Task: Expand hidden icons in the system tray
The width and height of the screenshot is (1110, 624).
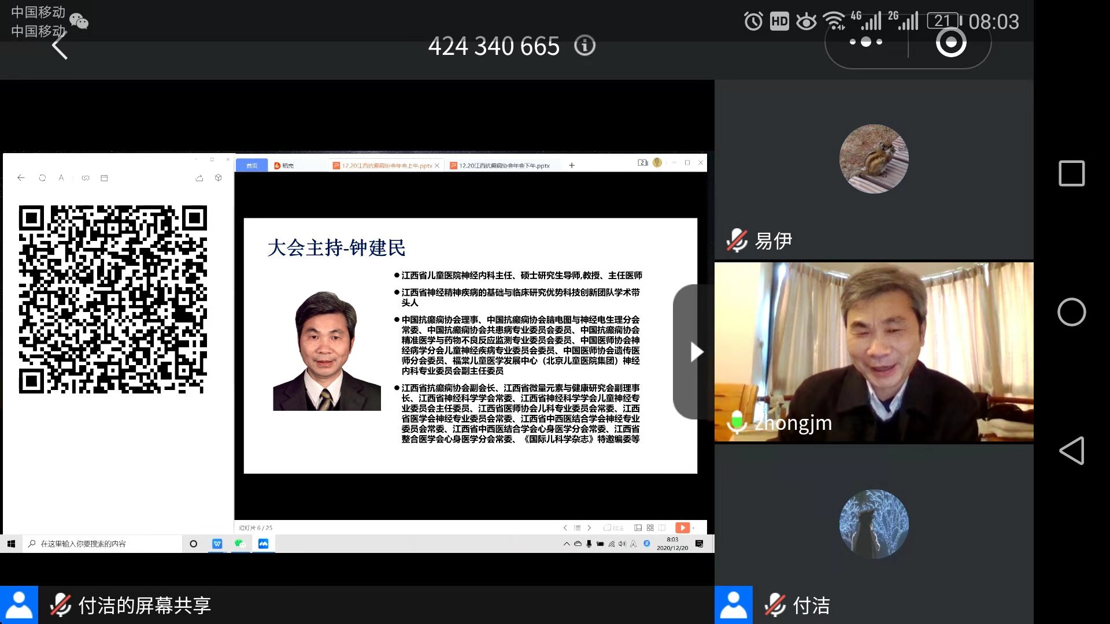Action: [567, 544]
